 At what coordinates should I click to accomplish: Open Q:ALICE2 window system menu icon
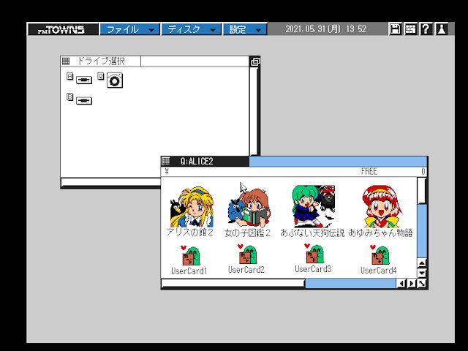coord(166,161)
